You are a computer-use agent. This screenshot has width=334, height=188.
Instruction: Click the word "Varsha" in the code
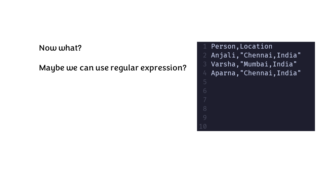coord(223,64)
